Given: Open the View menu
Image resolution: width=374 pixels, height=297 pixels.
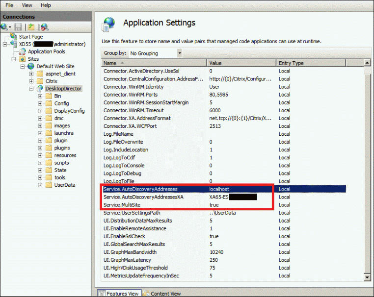Looking at the screenshot, I should [27, 5].
